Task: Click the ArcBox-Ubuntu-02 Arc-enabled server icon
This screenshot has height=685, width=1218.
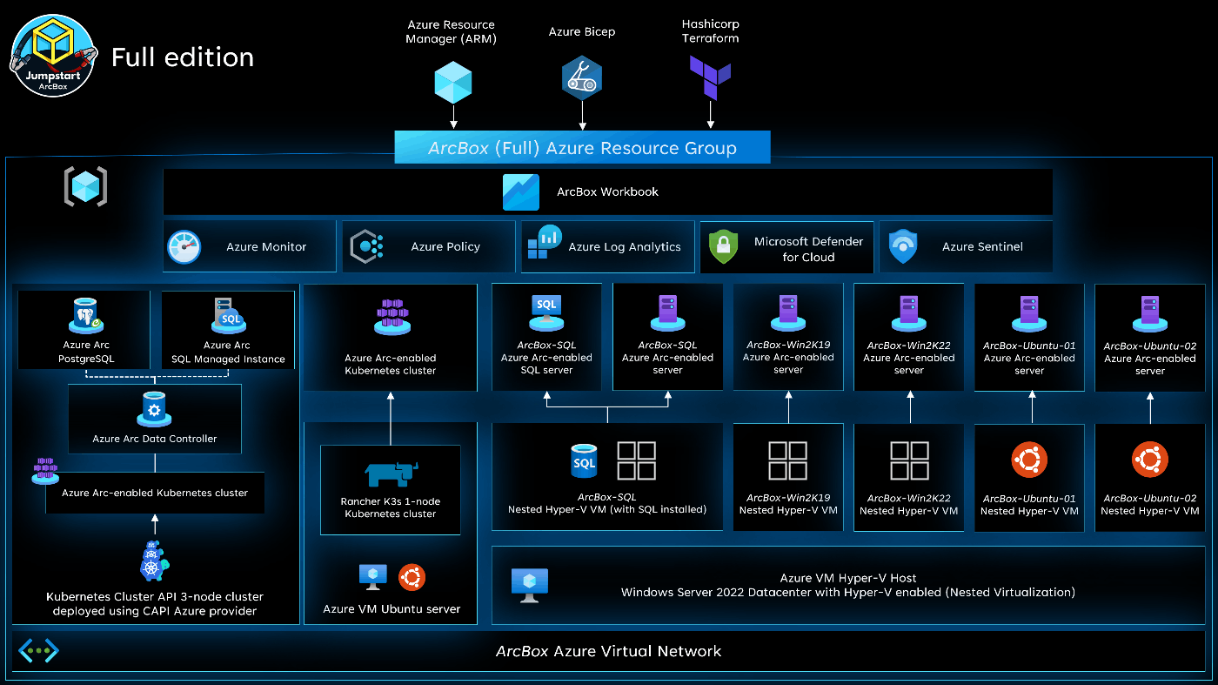Action: point(1149,314)
